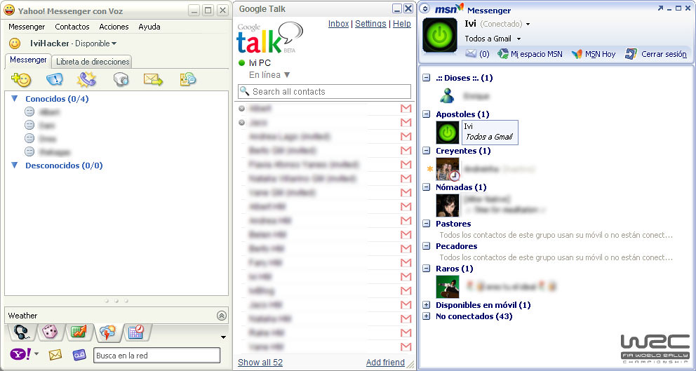Open the Contactos menu in Yahoo

tap(72, 27)
